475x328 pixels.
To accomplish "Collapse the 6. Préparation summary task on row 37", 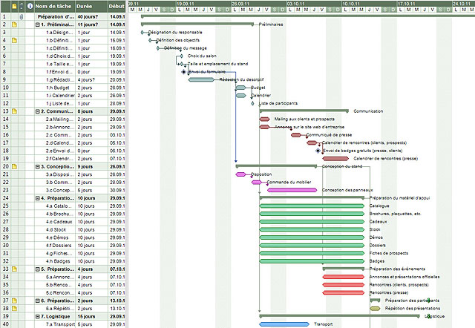I will click(x=38, y=301).
